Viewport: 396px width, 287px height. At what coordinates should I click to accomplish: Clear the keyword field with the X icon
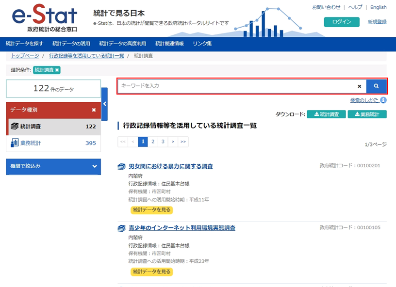pos(360,86)
